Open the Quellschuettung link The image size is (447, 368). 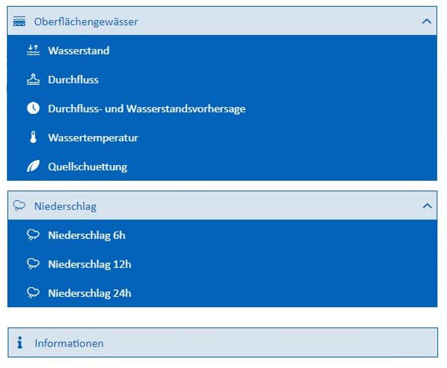87,167
